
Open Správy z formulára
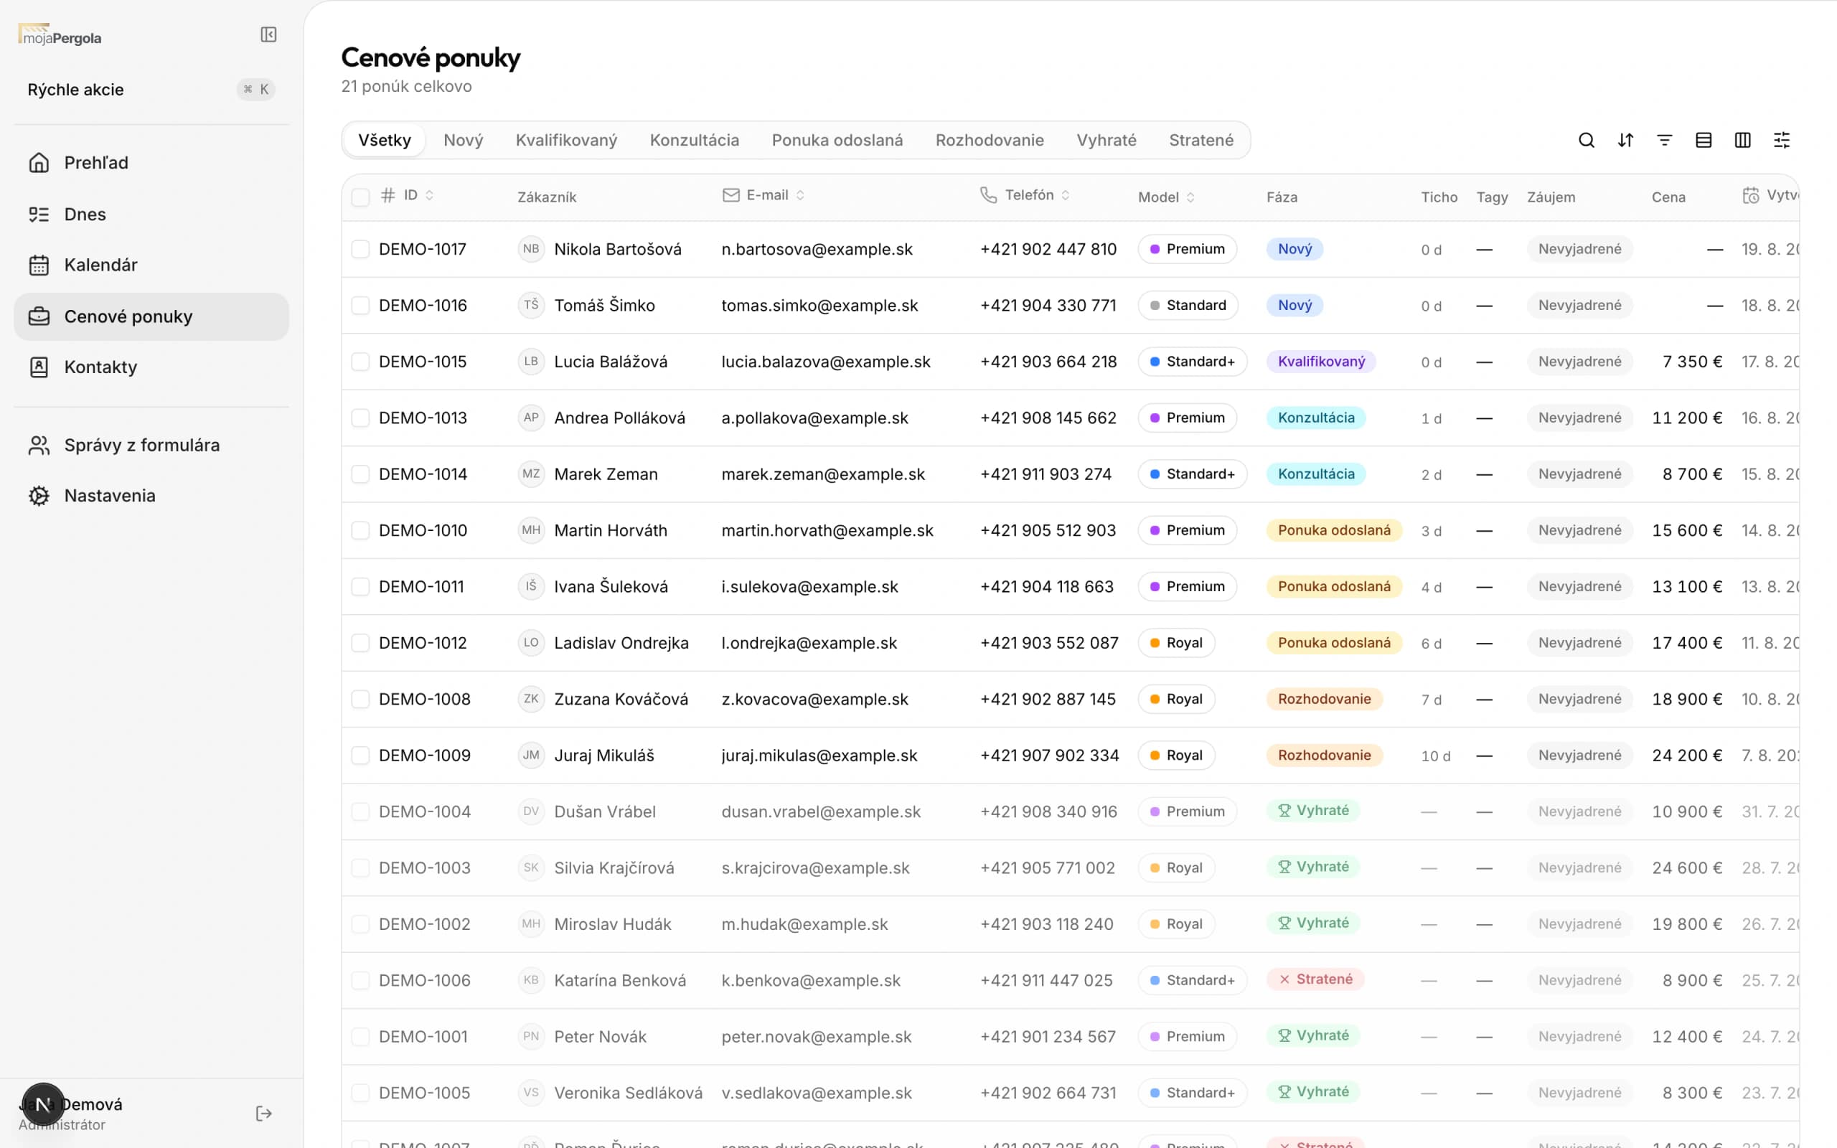tap(151, 445)
